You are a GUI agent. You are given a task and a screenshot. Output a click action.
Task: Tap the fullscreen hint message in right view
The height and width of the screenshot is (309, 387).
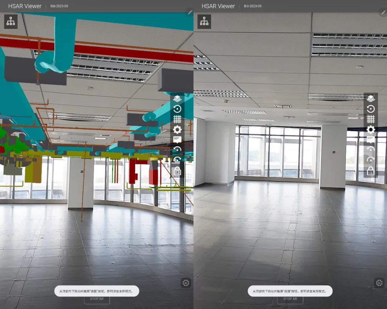290,291
